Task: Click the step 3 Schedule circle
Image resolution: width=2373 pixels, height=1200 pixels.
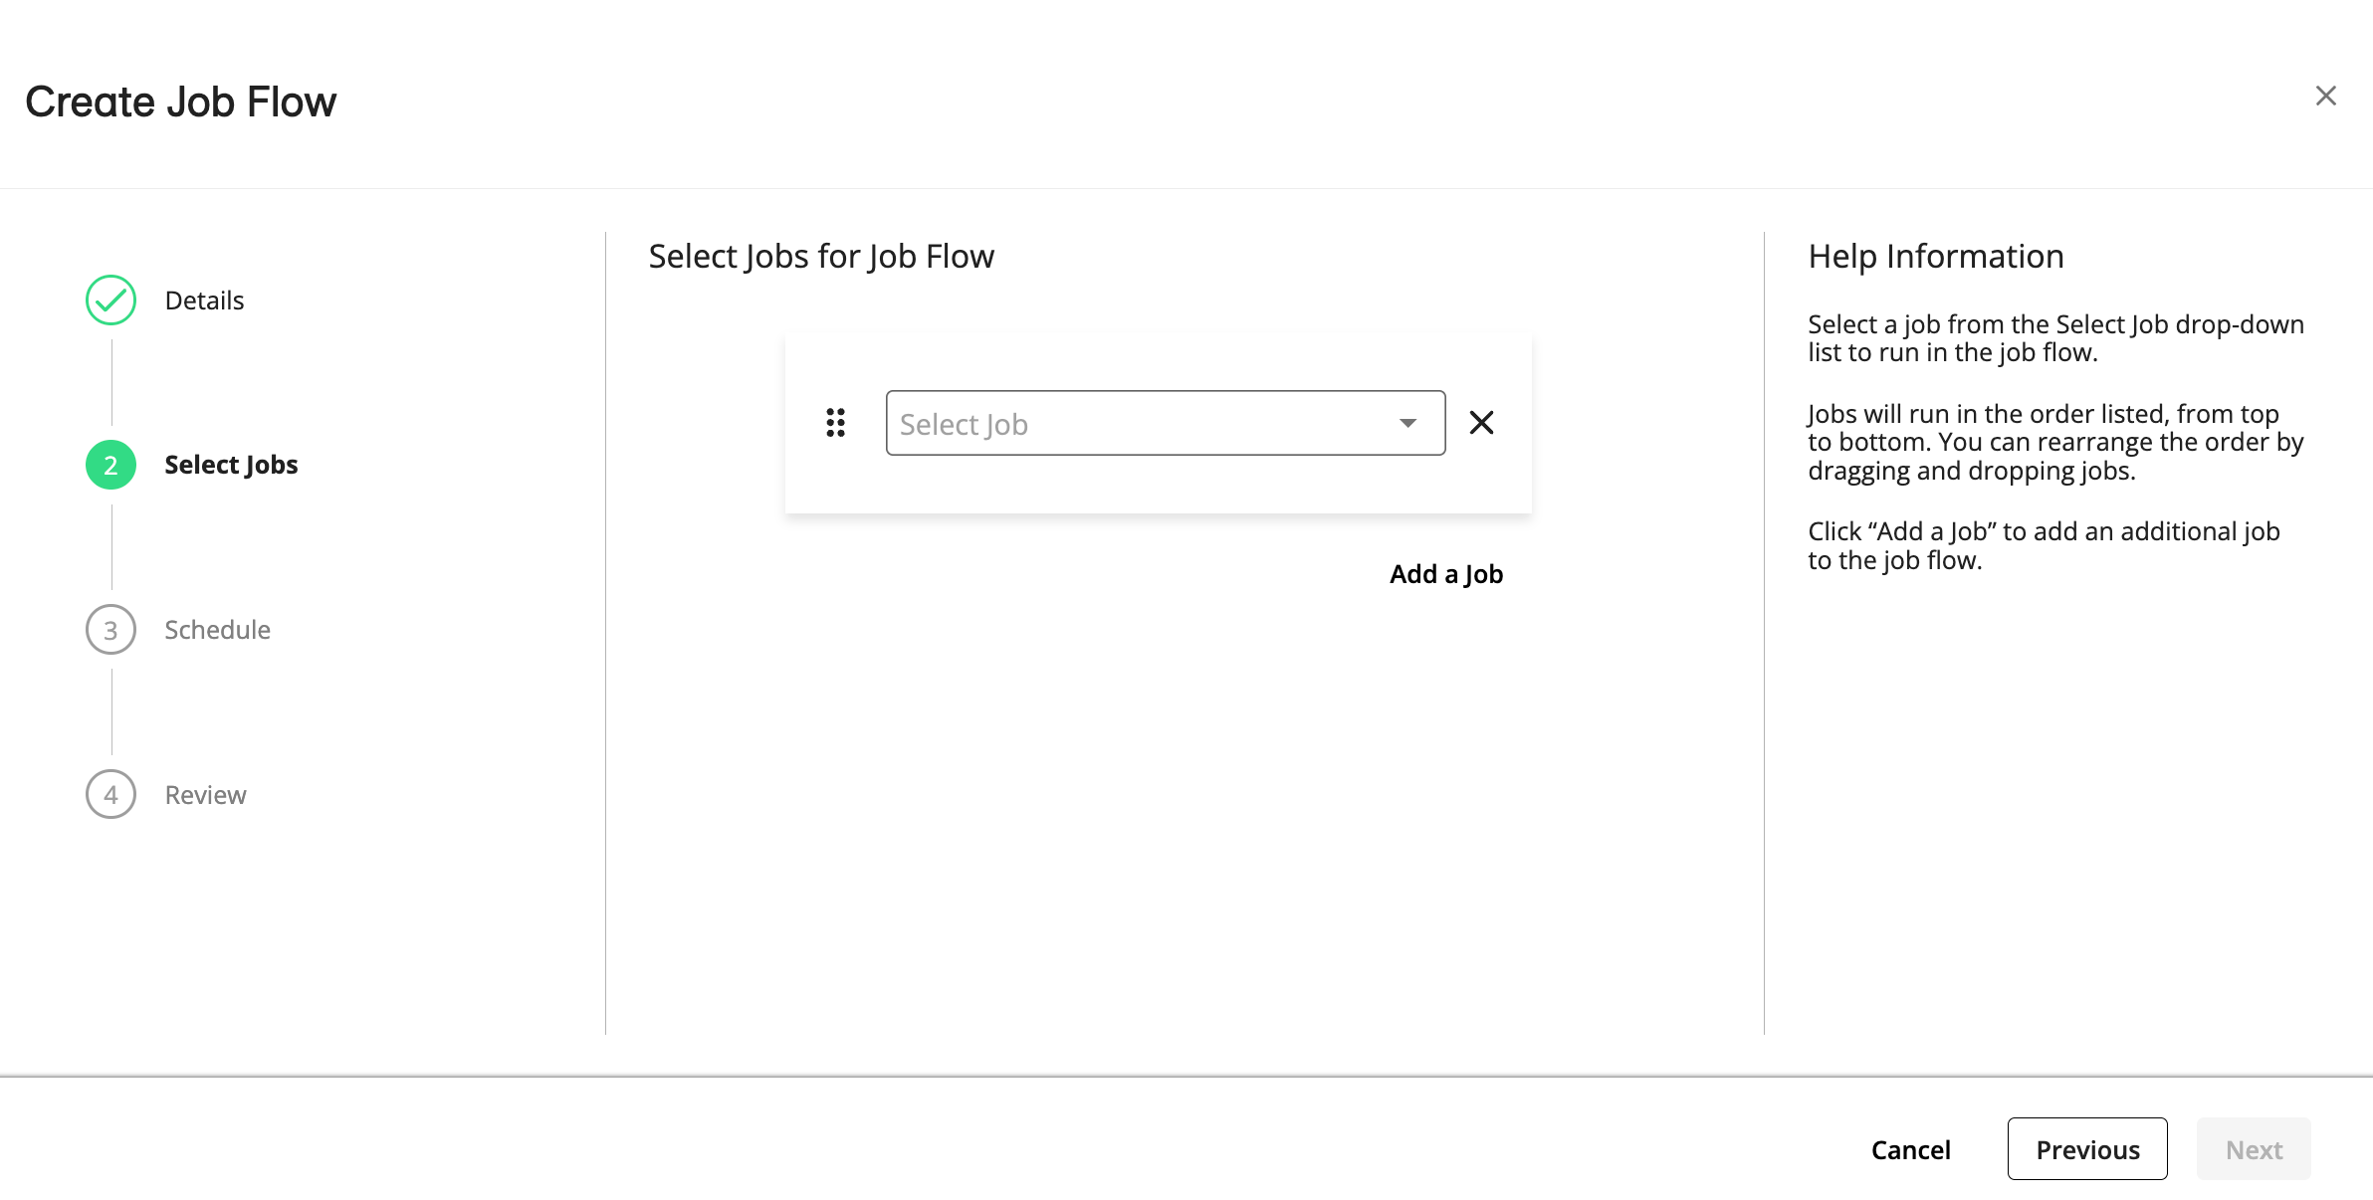Action: [109, 629]
